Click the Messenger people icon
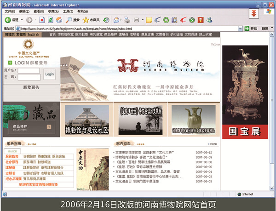 (x=209, y=20)
